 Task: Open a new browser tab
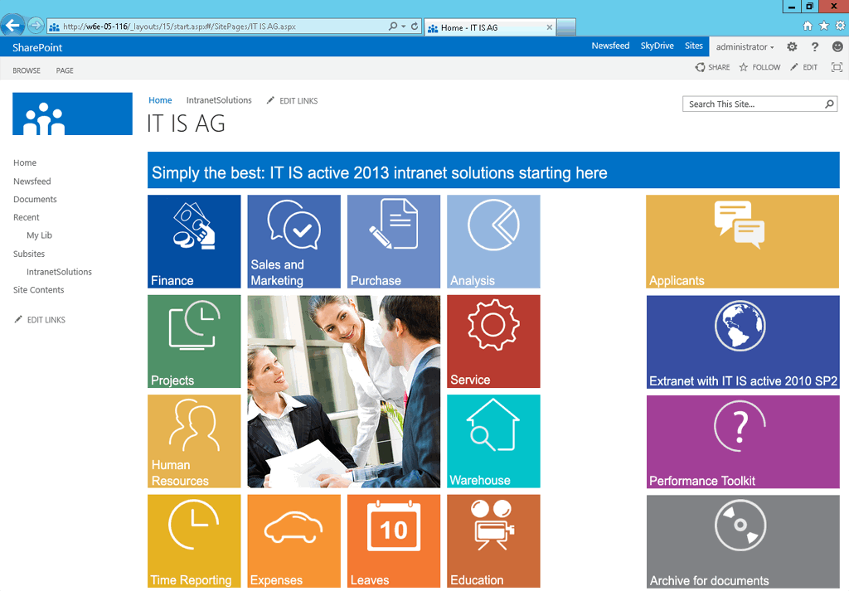coord(565,27)
